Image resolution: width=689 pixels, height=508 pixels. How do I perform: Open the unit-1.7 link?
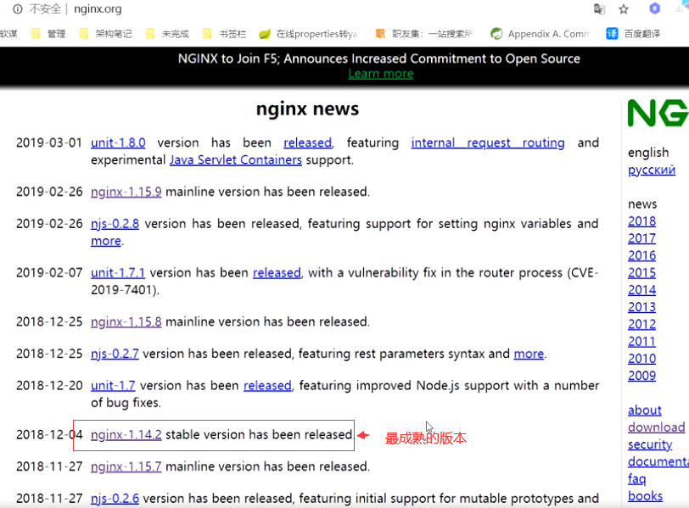(113, 386)
